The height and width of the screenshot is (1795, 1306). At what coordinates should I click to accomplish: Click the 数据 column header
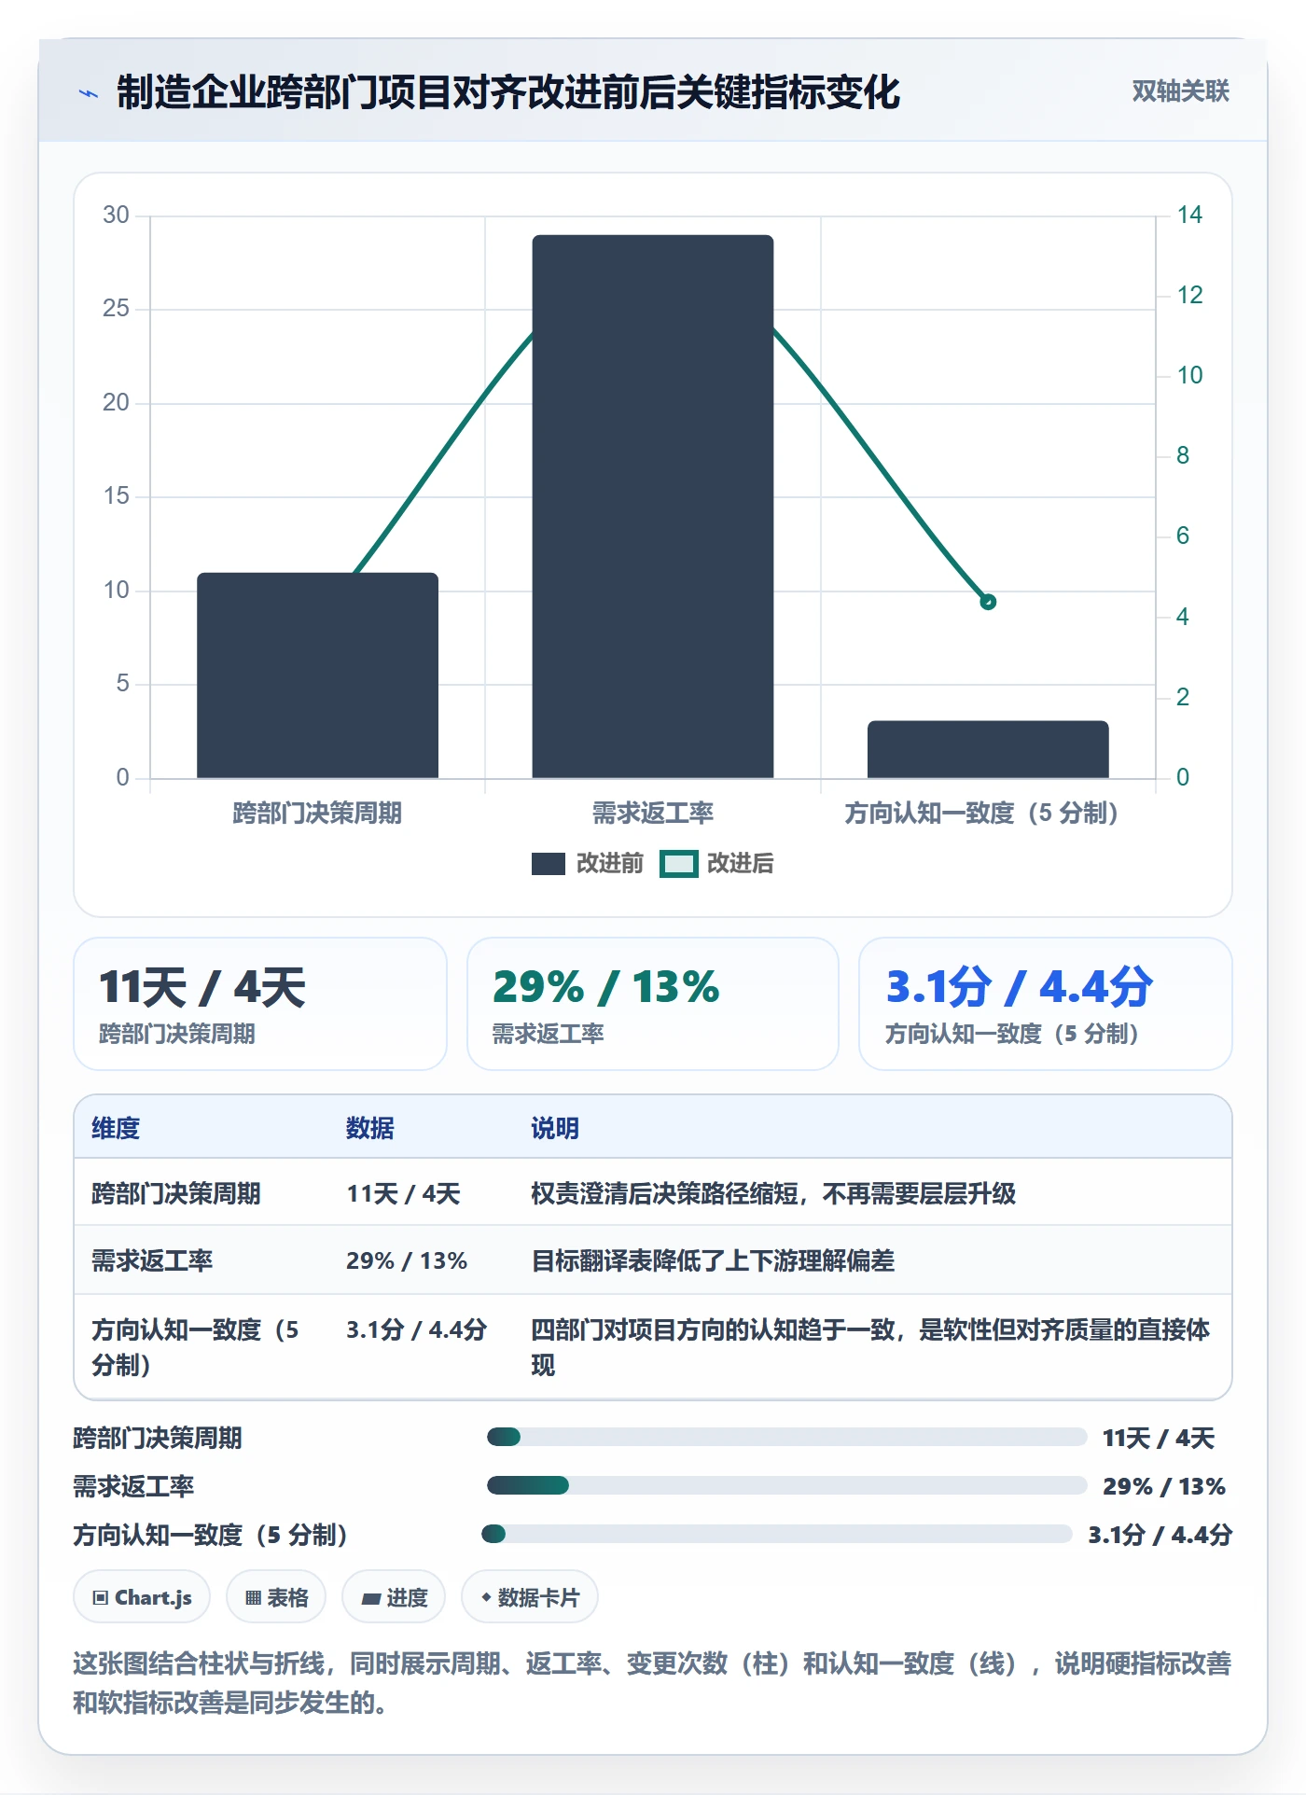(370, 1128)
